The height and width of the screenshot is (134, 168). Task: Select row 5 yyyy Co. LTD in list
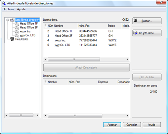point(86,45)
